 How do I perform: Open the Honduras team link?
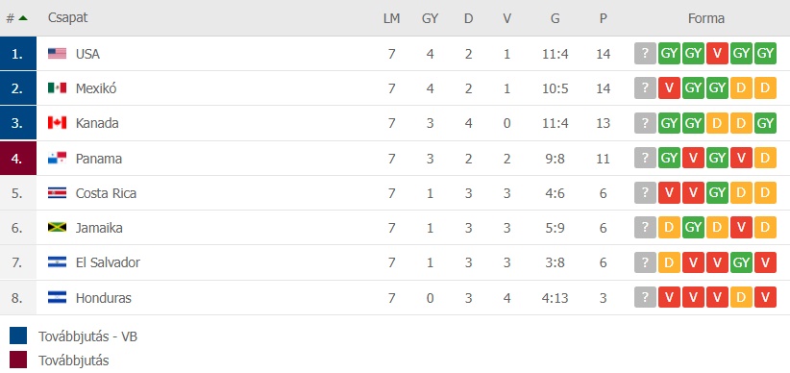(x=103, y=298)
